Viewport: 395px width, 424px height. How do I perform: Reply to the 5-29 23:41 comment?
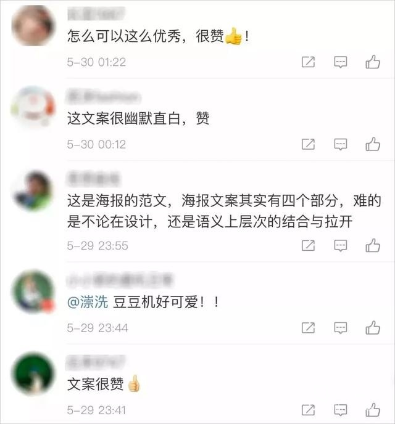coord(340,410)
